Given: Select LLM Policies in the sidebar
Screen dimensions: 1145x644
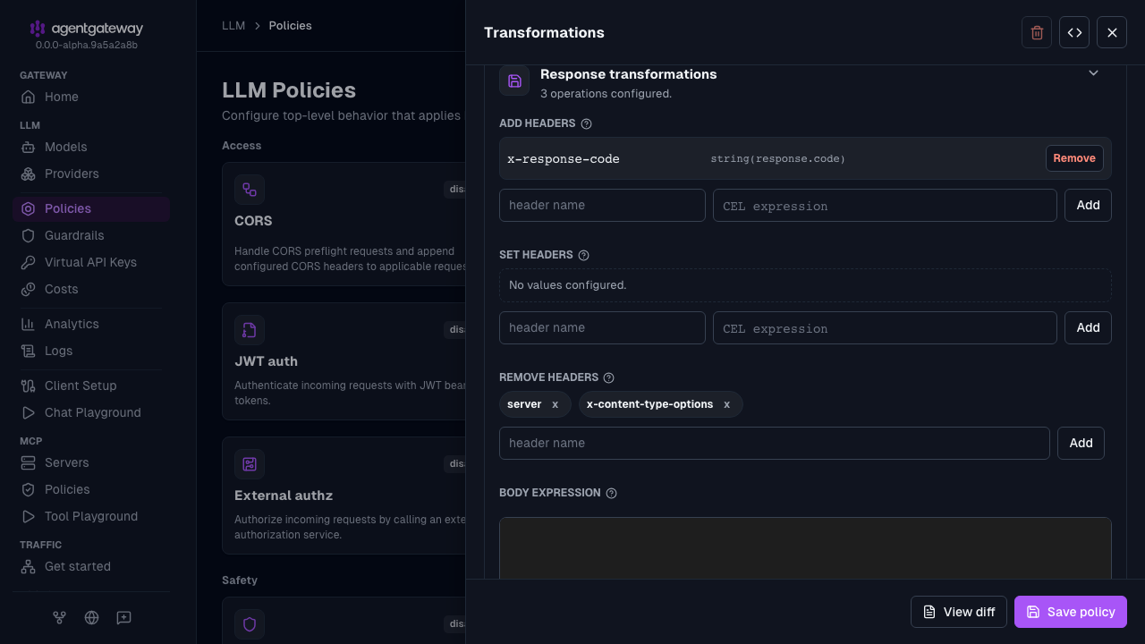Looking at the screenshot, I should [x=91, y=208].
